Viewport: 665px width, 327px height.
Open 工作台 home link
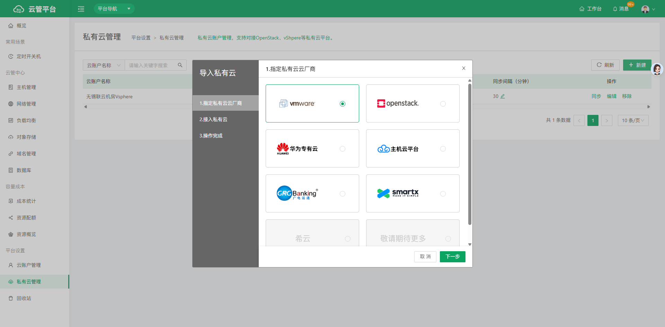[x=590, y=9]
